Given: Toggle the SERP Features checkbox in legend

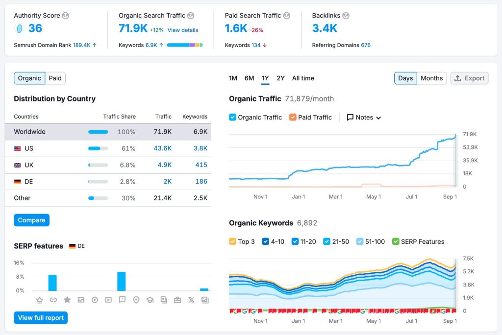Looking at the screenshot, I should [x=396, y=241].
